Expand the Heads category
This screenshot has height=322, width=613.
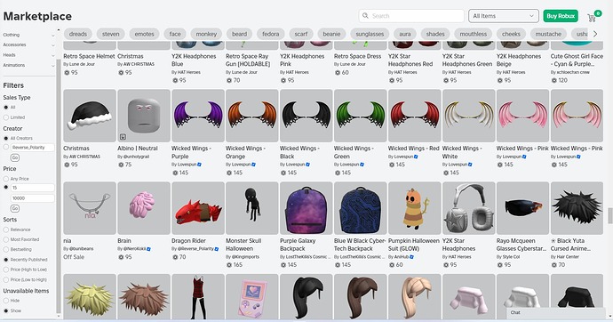coord(29,55)
